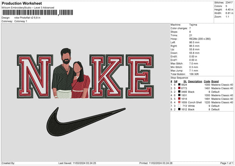Image resolution: width=235 pixels, height=166 pixels.
Task: Click the letter E in the design preview
Action: point(140,76)
